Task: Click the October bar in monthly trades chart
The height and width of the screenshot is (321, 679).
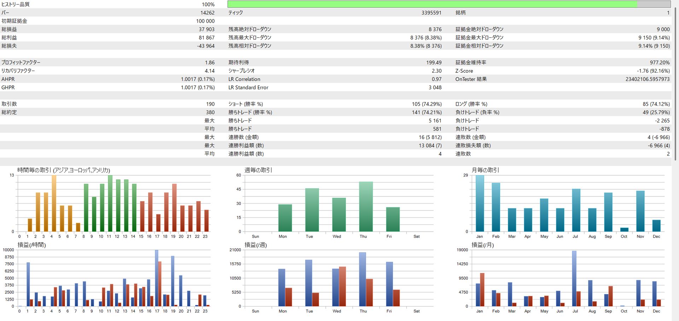Action: point(624,230)
